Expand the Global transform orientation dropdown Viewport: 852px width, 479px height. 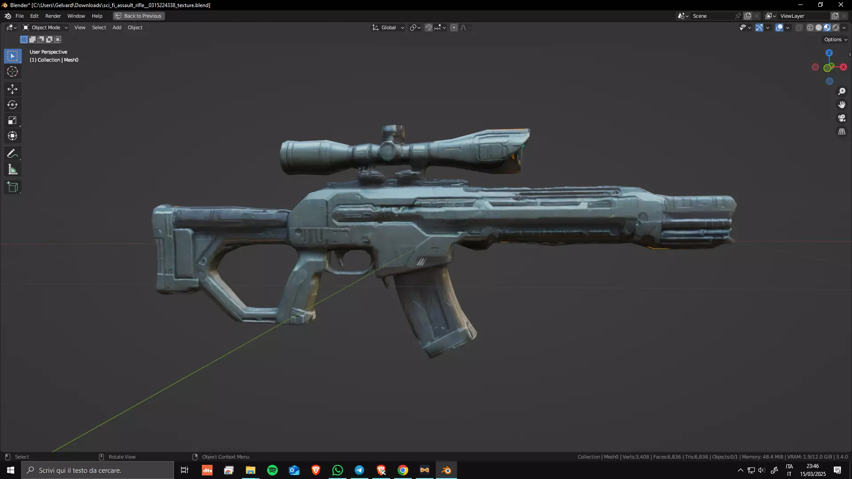(x=388, y=27)
